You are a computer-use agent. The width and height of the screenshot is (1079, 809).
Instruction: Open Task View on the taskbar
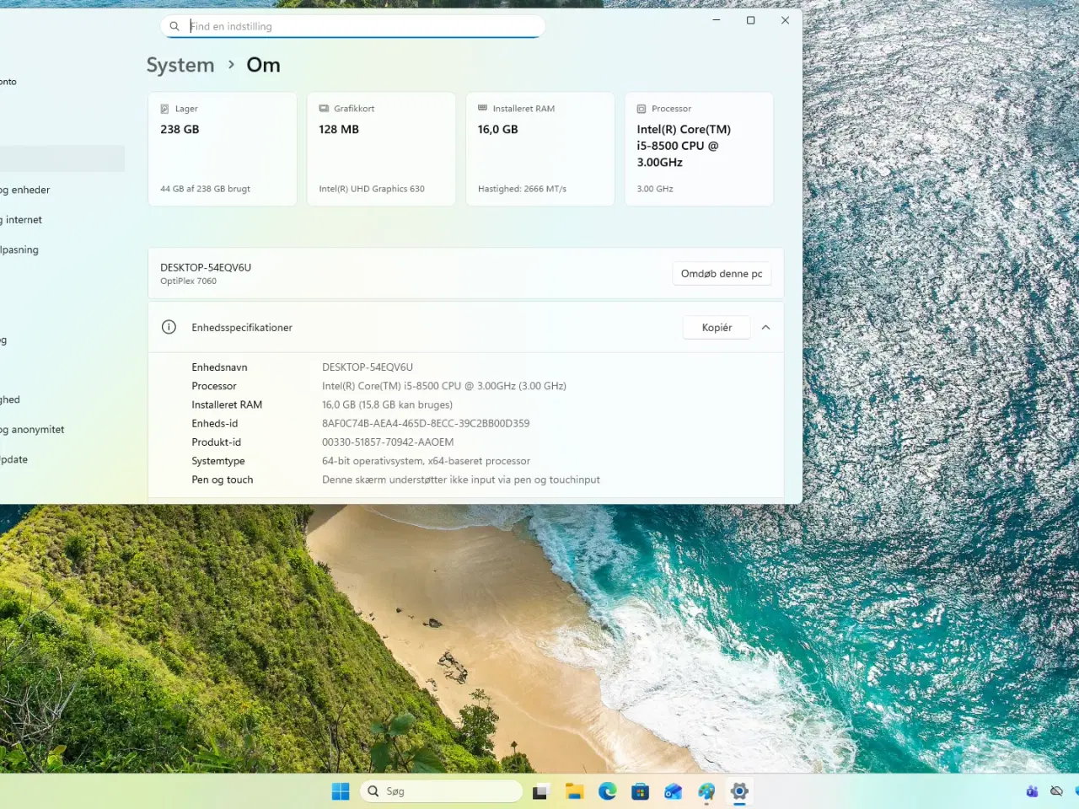[540, 790]
